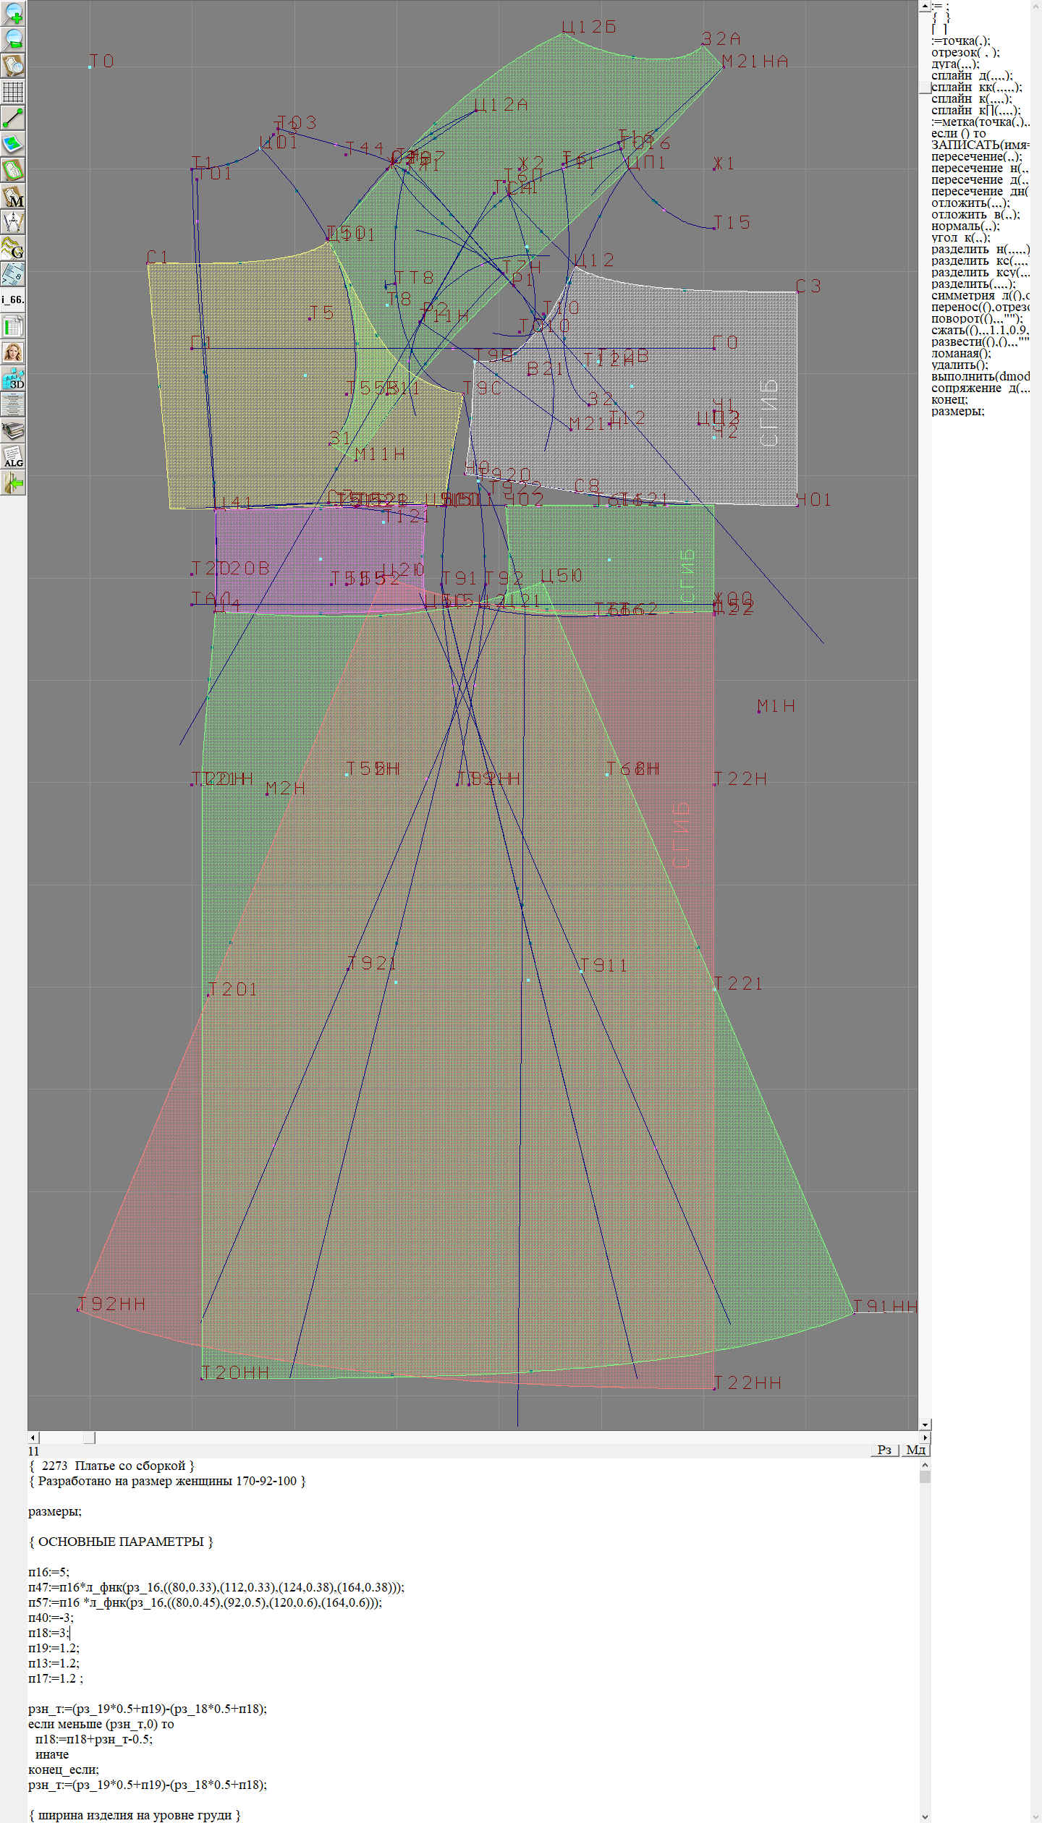
Task: Open the pattern pieces 'M' icon
Action: (x=13, y=196)
